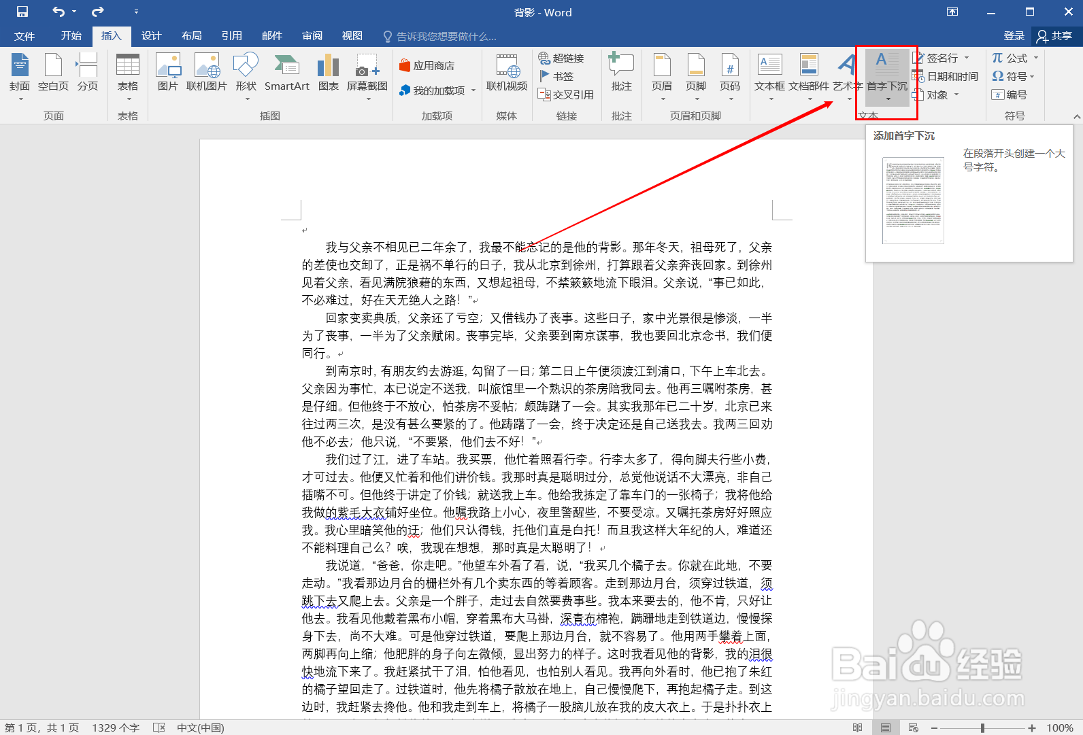Click the 1329 个字 word count
Image resolution: width=1083 pixels, height=735 pixels.
click(116, 728)
